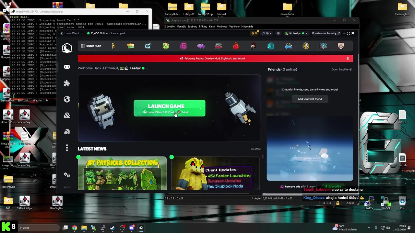Select the green W server icon

[166, 46]
